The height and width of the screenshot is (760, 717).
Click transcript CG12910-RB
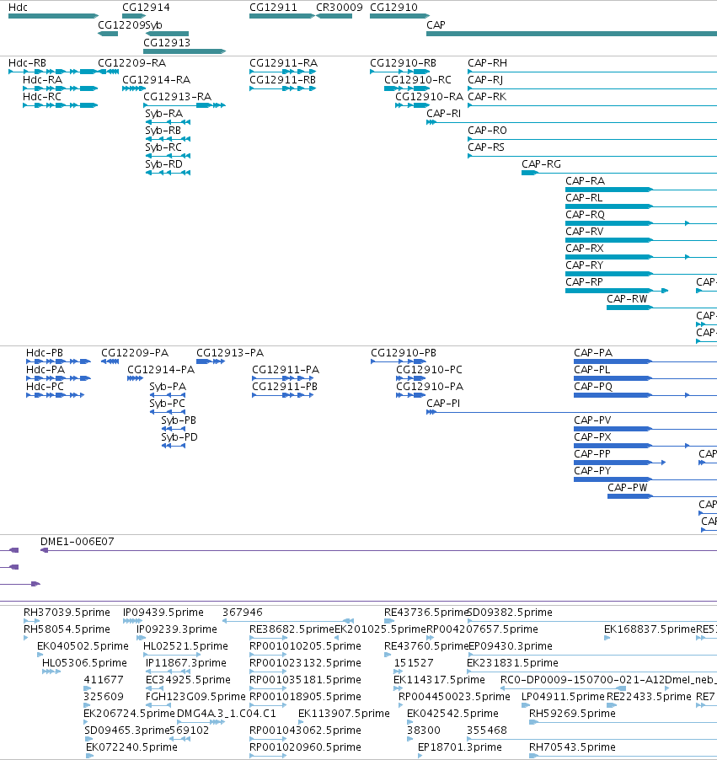399,72
